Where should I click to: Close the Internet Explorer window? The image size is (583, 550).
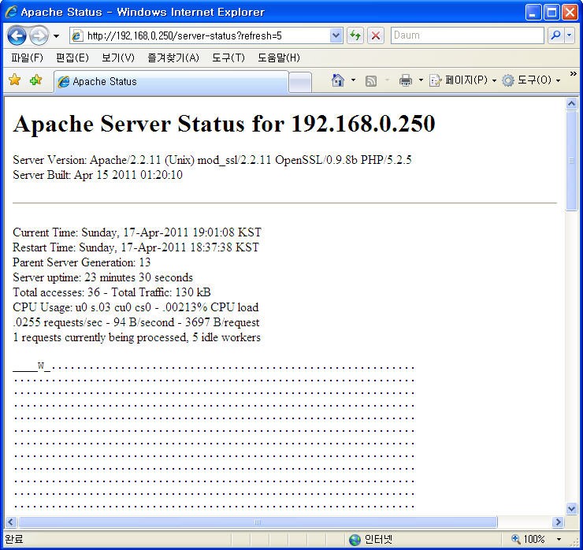[x=570, y=13]
